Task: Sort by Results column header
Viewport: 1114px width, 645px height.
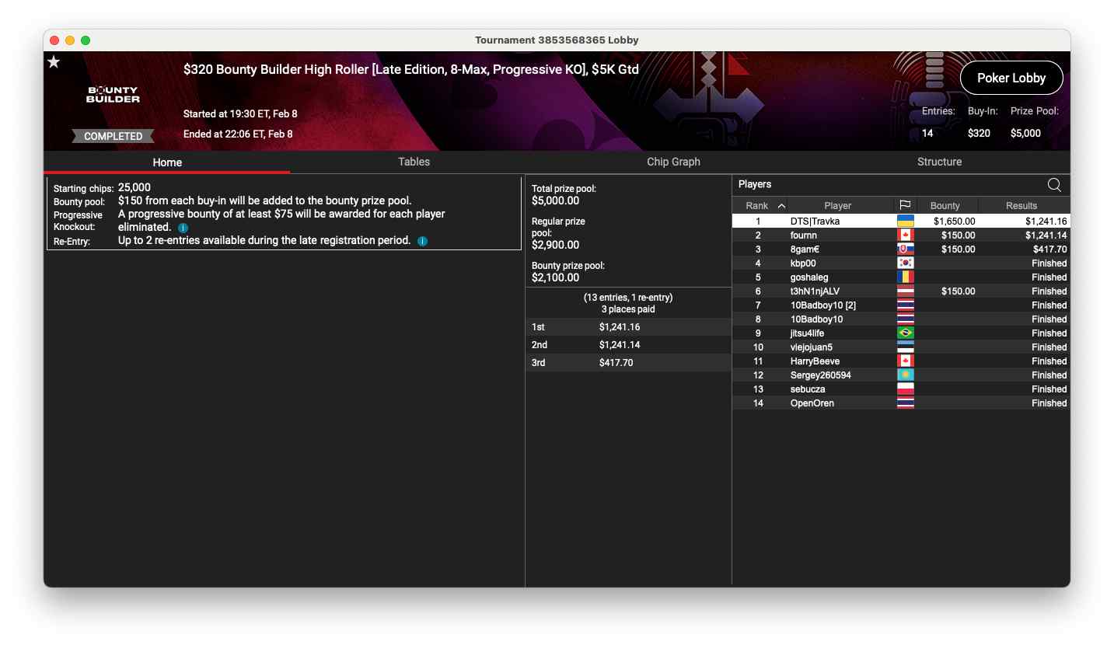Action: [x=1021, y=206]
